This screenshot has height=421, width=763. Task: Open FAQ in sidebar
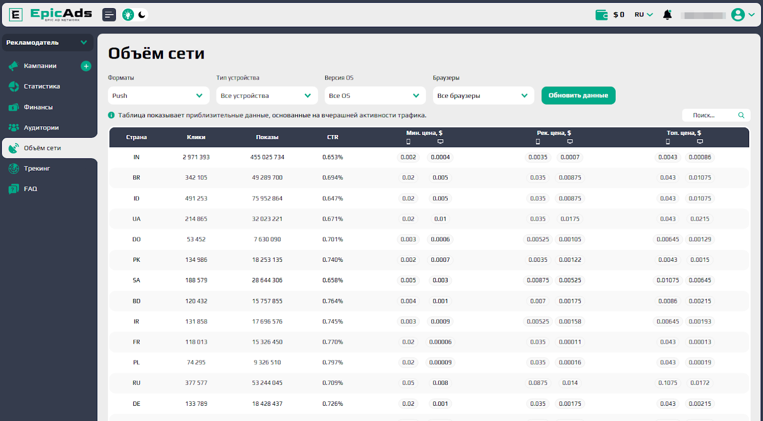[x=31, y=189]
